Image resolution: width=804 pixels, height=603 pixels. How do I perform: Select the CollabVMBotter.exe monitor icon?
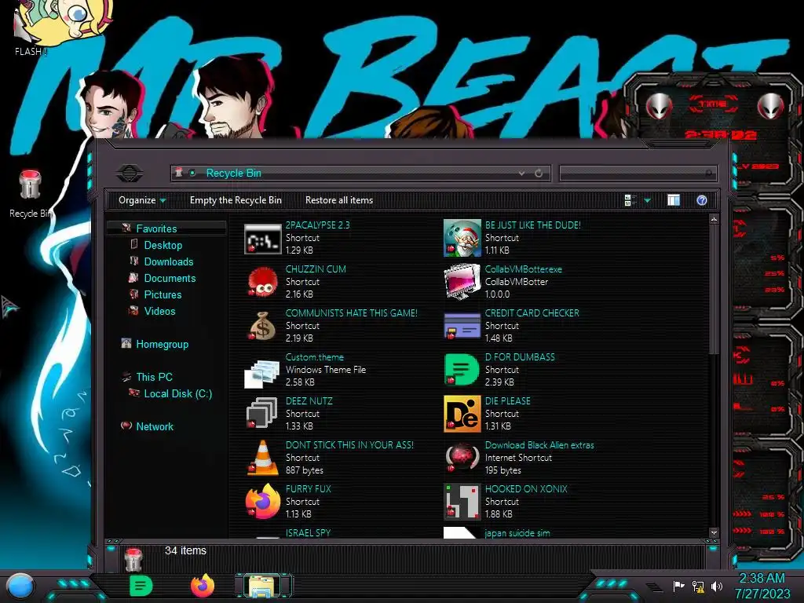click(462, 282)
